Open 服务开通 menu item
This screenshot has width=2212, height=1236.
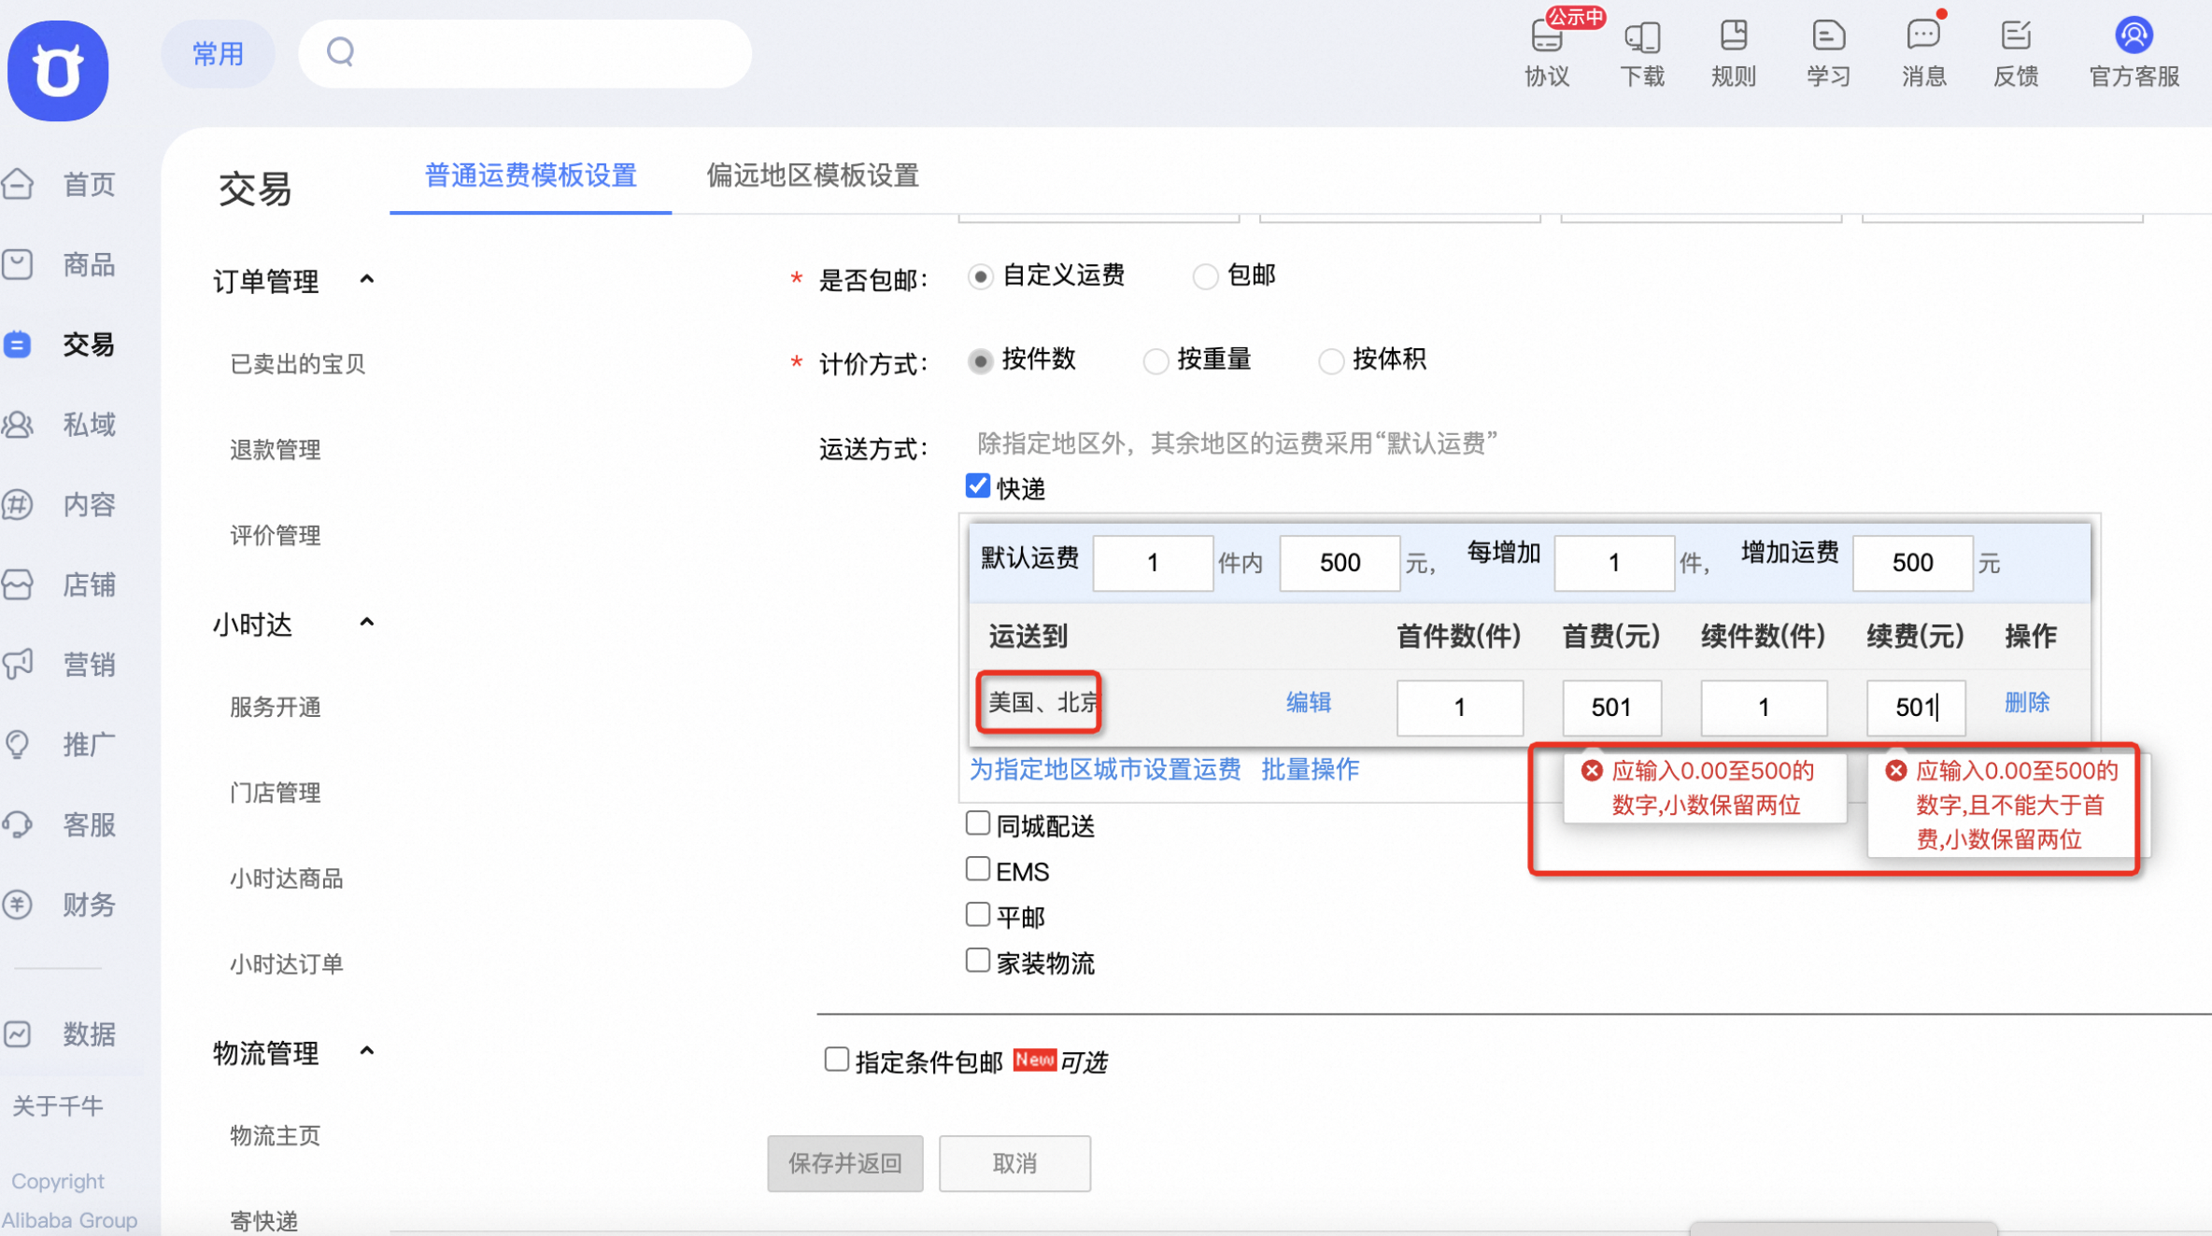click(x=276, y=708)
